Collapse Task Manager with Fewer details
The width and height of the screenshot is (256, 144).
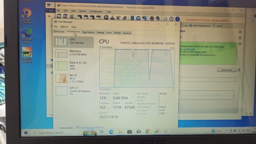point(65,128)
